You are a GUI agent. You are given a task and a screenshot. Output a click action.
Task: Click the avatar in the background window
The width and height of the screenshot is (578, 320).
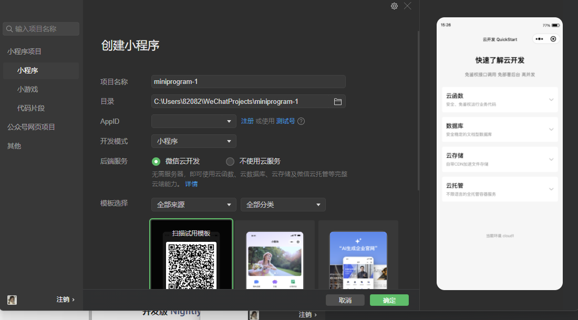(254, 315)
